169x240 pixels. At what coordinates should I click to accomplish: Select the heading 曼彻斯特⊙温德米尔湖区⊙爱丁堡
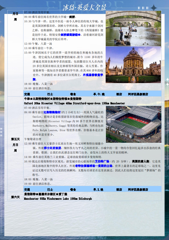[x=46, y=194]
